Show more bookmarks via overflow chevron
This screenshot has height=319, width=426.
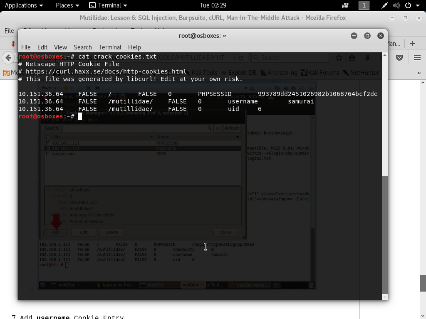419,73
